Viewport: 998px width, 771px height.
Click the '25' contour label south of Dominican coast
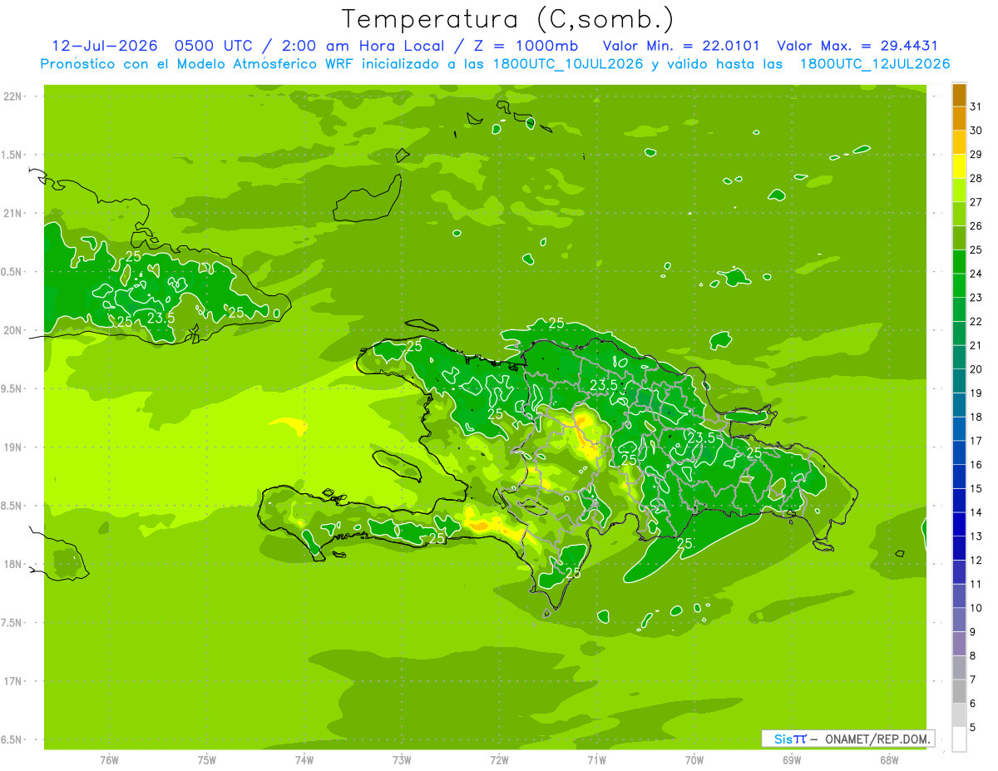pyautogui.click(x=685, y=543)
